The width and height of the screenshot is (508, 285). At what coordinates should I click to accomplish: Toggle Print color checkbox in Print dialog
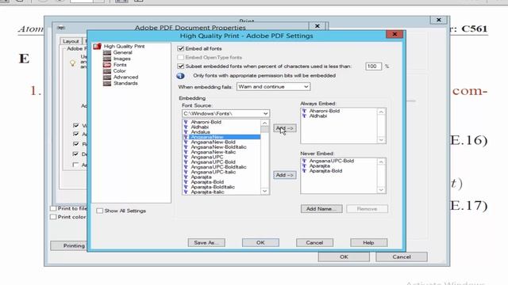pos(53,217)
